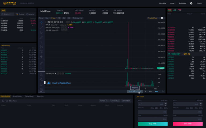The width and height of the screenshot is (206, 128).
Task: Click the Cancel All button
Action: click(104, 101)
